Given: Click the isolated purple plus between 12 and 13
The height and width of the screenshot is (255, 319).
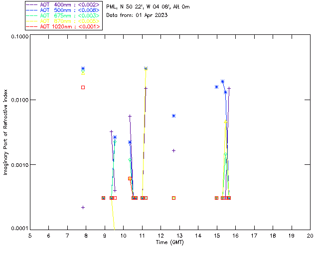Looking at the screenshot, I should [173, 151].
